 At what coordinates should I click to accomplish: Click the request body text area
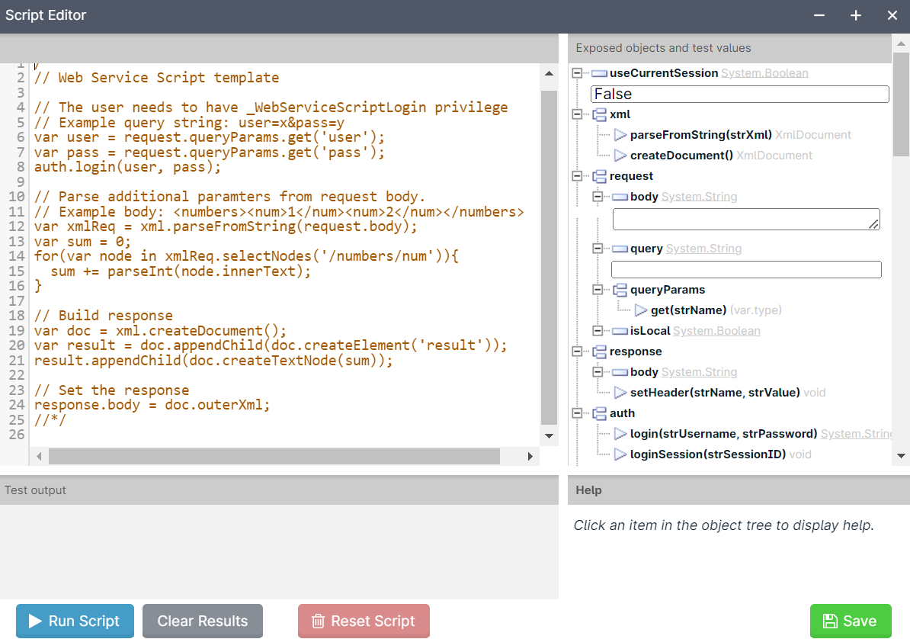(746, 220)
